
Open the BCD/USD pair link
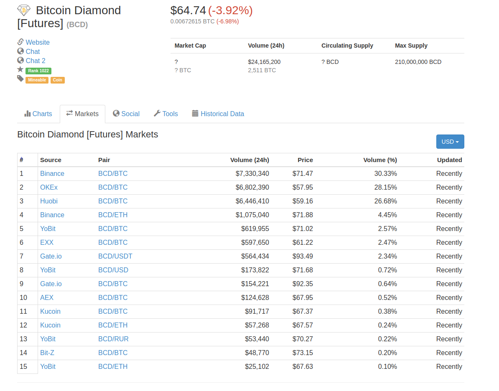[x=113, y=270]
